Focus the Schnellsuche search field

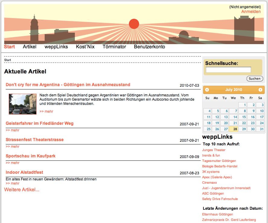pyautogui.click(x=228, y=70)
